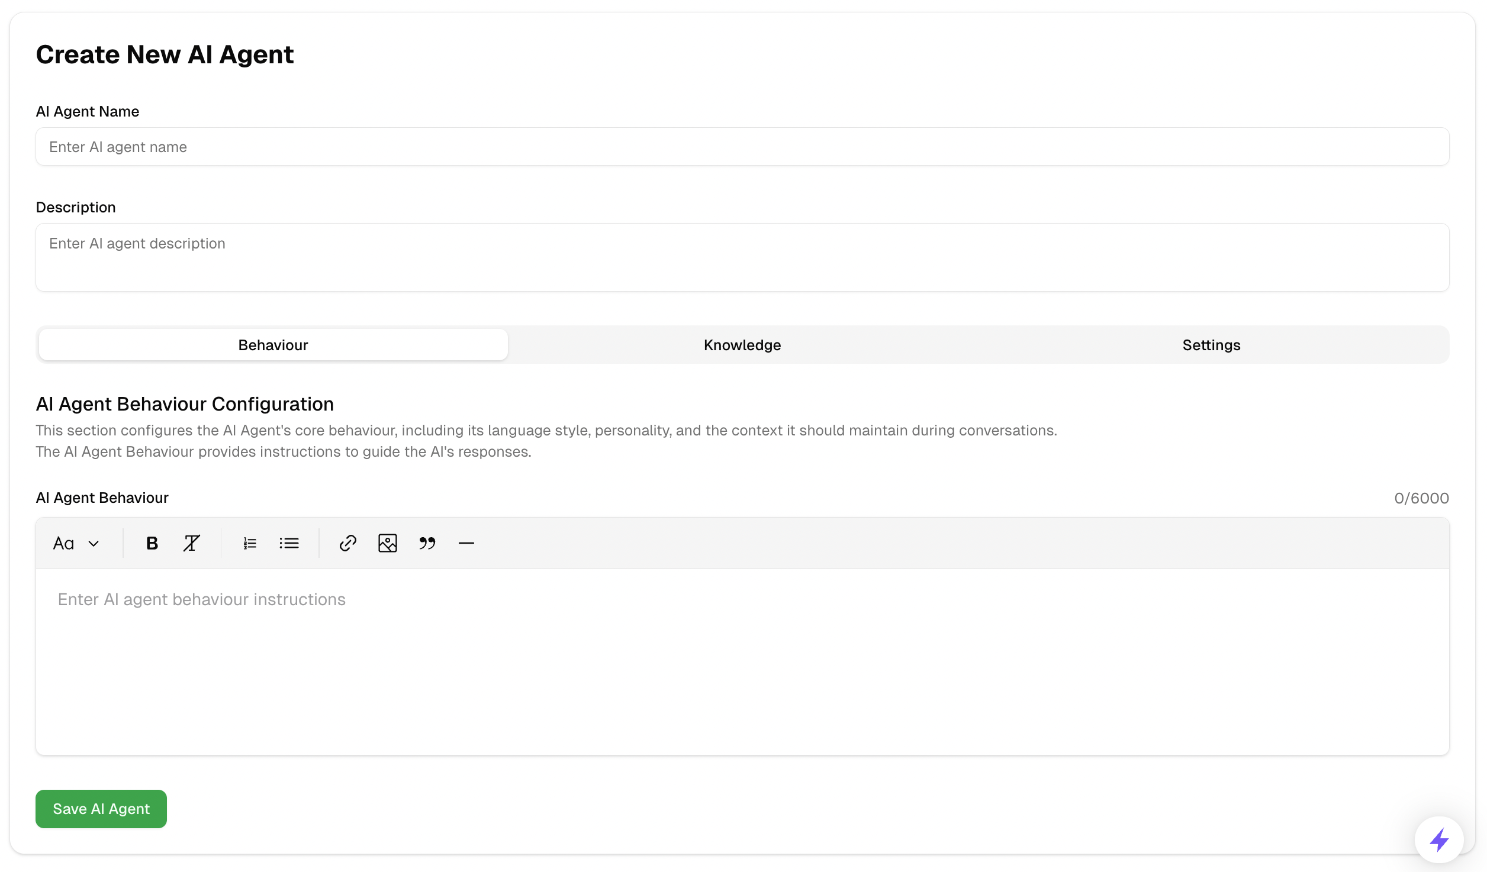The width and height of the screenshot is (1487, 872).
Task: Click the Save AI Agent button
Action: click(101, 809)
